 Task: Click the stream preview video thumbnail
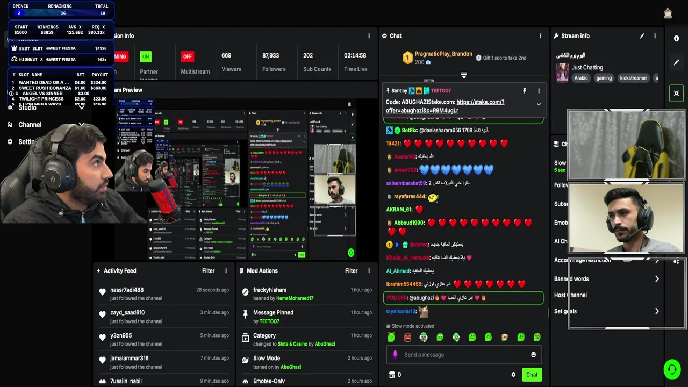pos(236,180)
